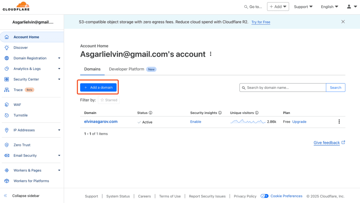Click the Analytics & Logs chart icon
Screen dimensions: 360x203
[7, 69]
